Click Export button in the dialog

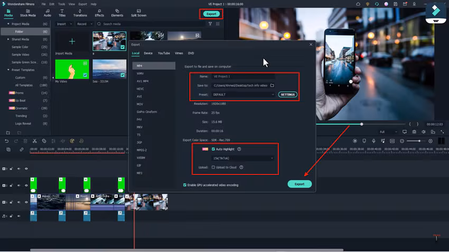click(300, 184)
